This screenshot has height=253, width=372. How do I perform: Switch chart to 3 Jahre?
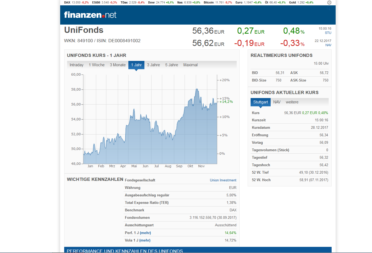[154, 65]
